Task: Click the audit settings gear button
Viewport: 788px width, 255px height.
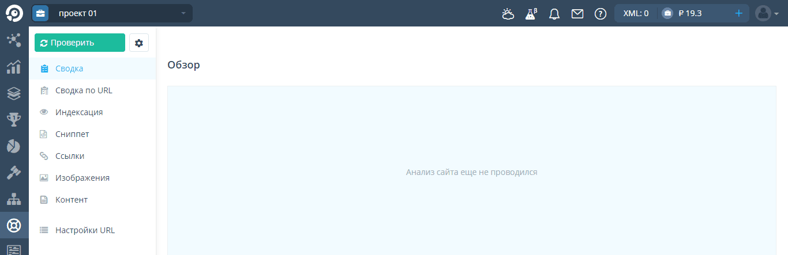Action: coord(139,43)
